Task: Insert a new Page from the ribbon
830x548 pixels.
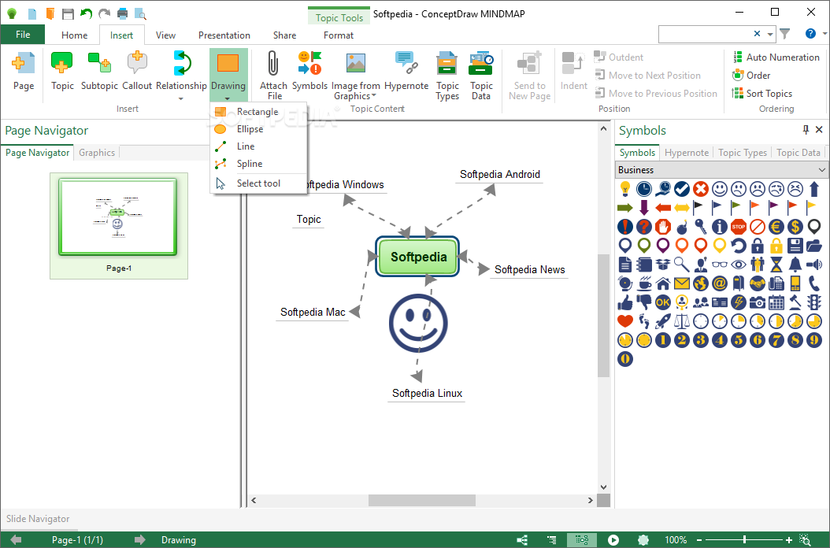Action: pos(24,72)
